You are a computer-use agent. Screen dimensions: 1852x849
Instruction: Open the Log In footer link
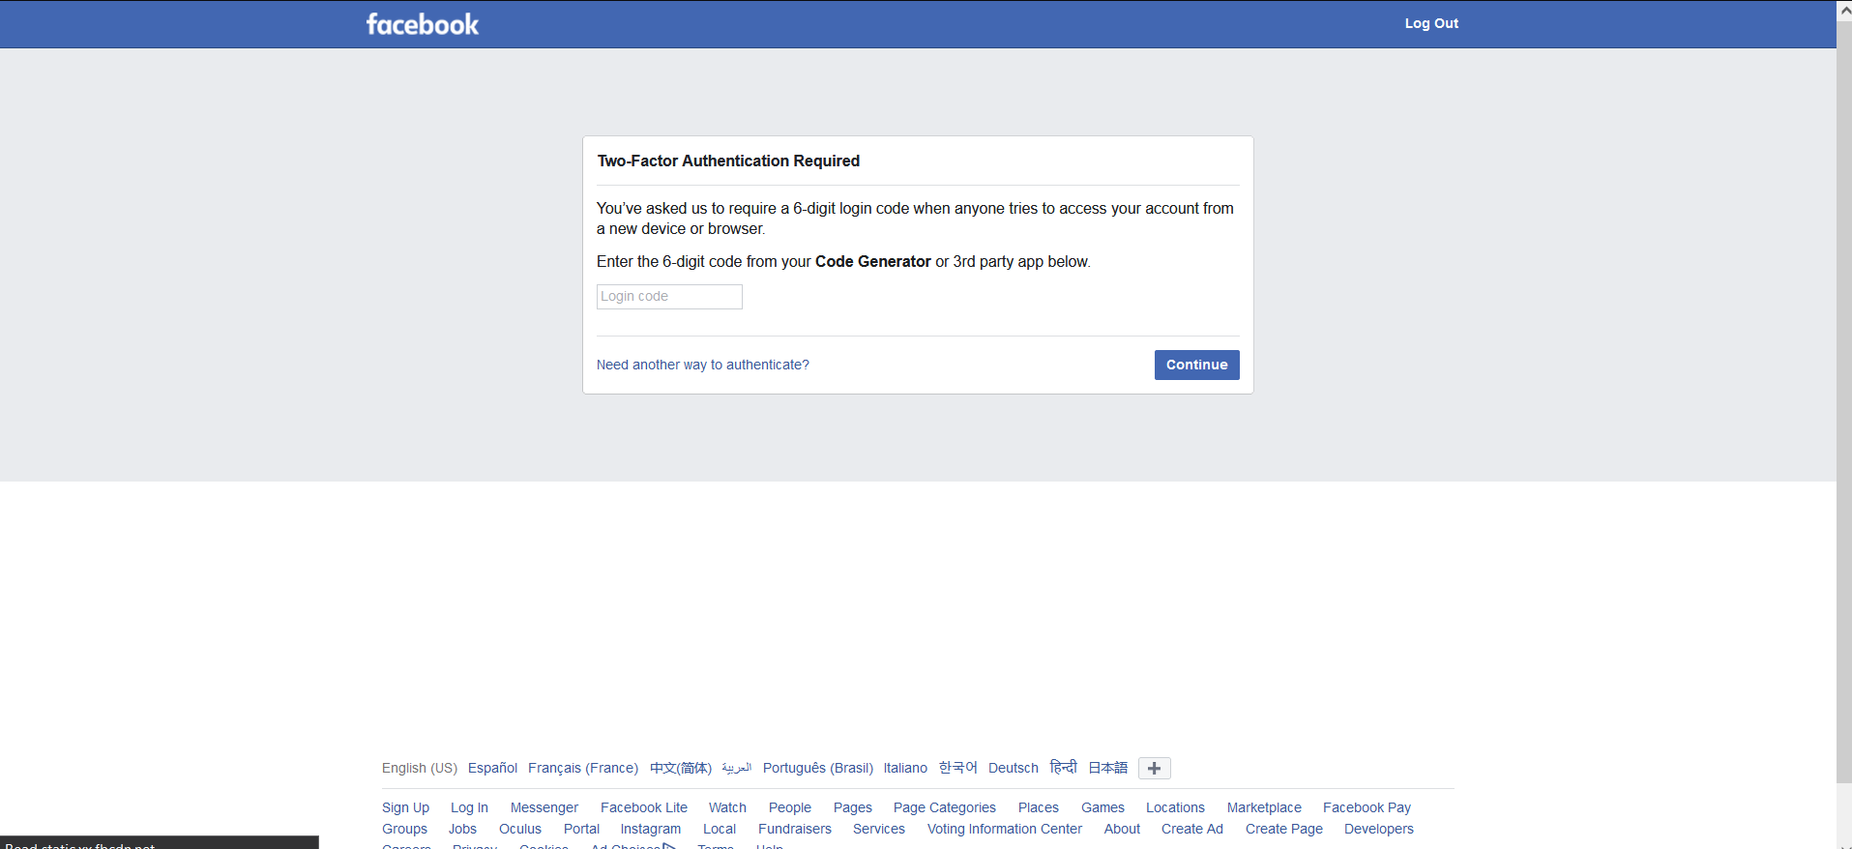click(x=469, y=807)
